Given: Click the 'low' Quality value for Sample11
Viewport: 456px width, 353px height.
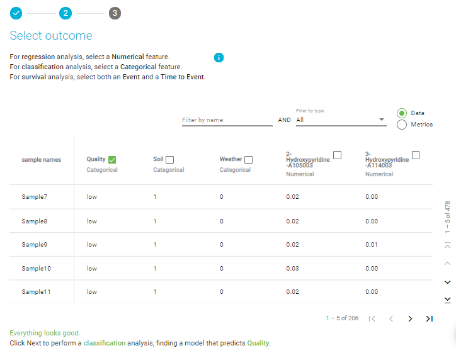Looking at the screenshot, I should tap(91, 292).
